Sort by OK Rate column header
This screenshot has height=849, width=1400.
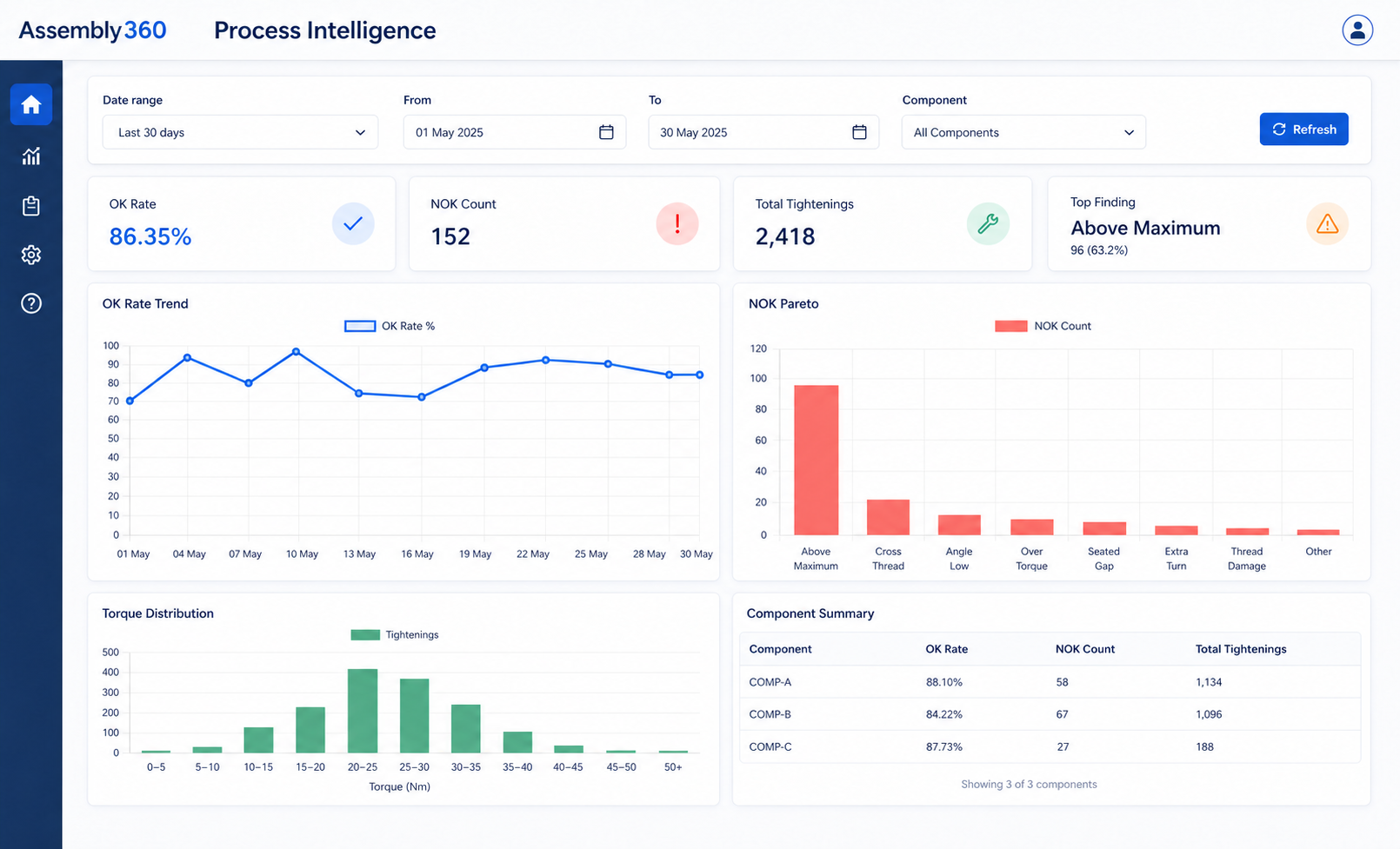tap(946, 649)
